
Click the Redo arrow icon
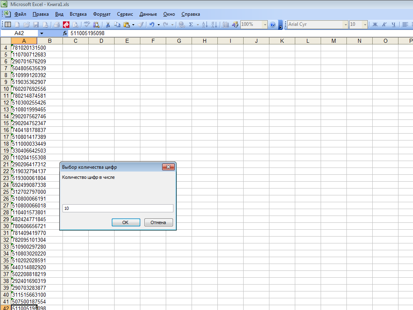[x=166, y=25]
